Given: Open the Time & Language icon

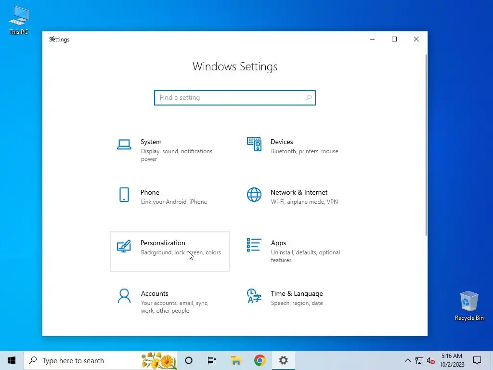Looking at the screenshot, I should coord(254,296).
